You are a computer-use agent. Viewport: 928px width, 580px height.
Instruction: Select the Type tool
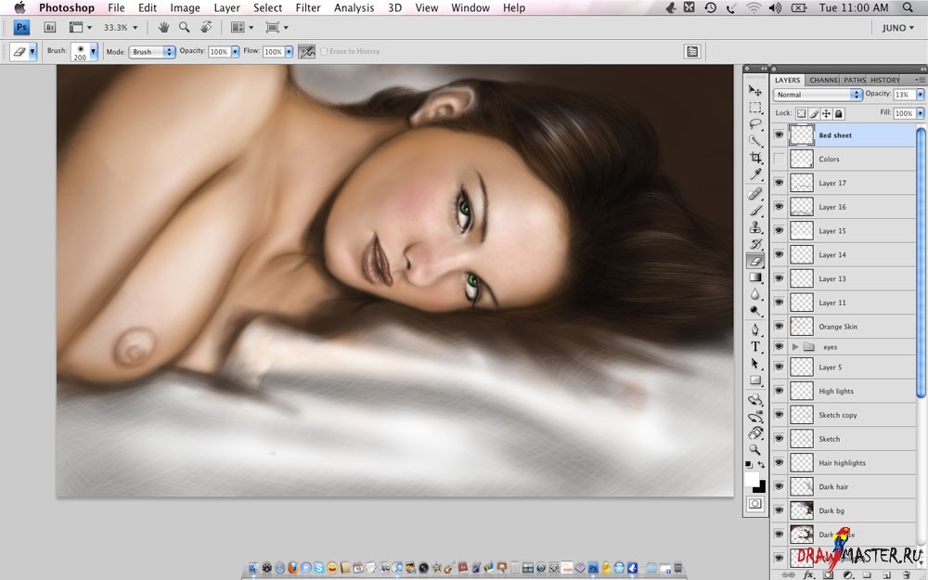pyautogui.click(x=755, y=347)
